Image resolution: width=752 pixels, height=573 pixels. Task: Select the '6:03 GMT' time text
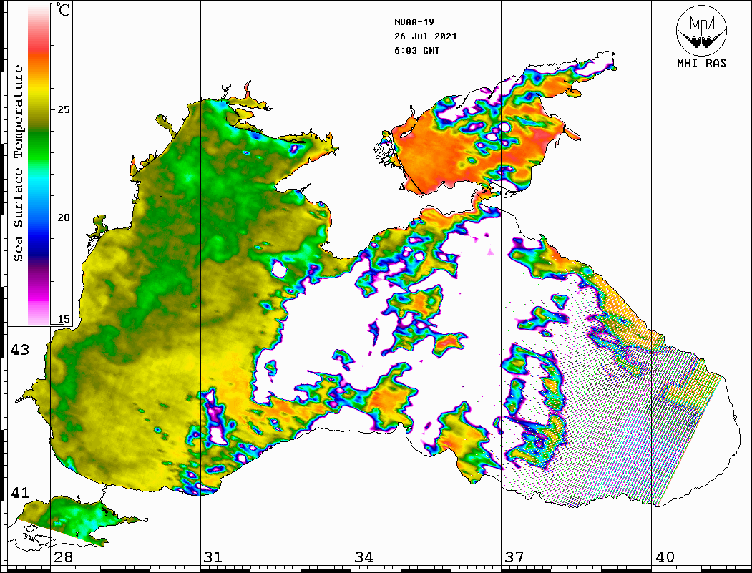416,51
